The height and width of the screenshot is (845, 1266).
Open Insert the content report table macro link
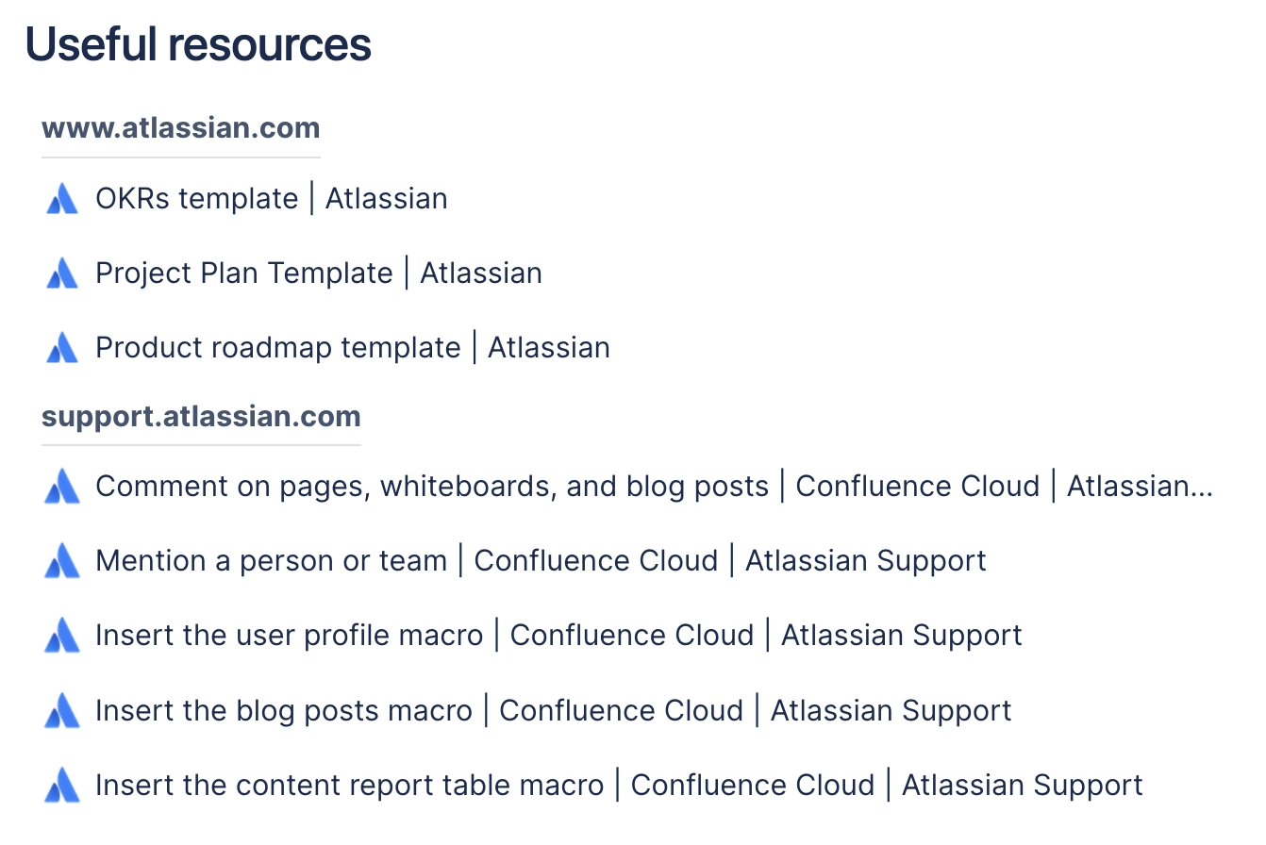click(x=619, y=785)
